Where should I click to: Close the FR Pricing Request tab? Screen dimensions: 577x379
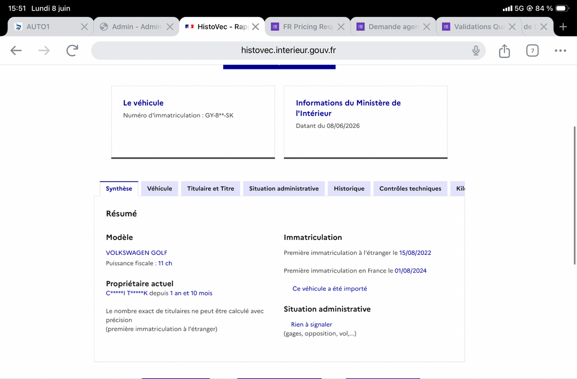[x=341, y=27]
